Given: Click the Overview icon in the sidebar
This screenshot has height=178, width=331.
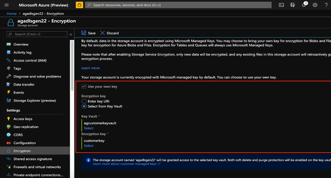Looking at the screenshot, I should (x=9, y=44).
